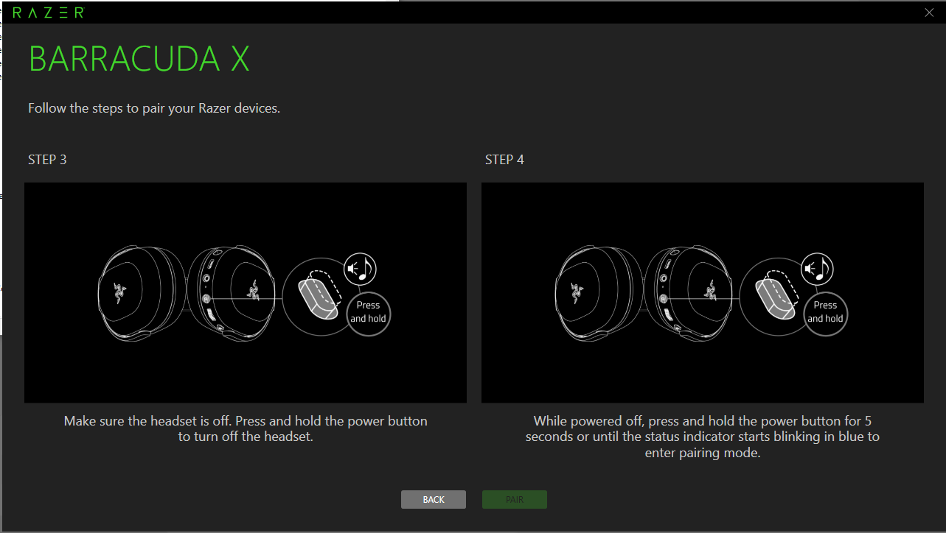Click the Step 3 headset illustration
The width and height of the screenshot is (946, 533).
click(x=246, y=292)
